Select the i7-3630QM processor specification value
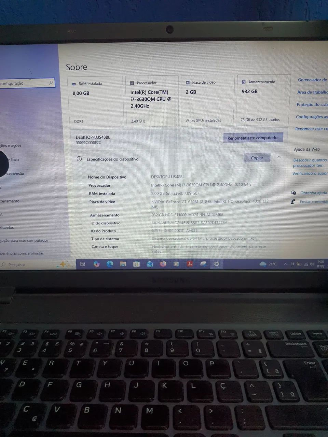 [201, 185]
